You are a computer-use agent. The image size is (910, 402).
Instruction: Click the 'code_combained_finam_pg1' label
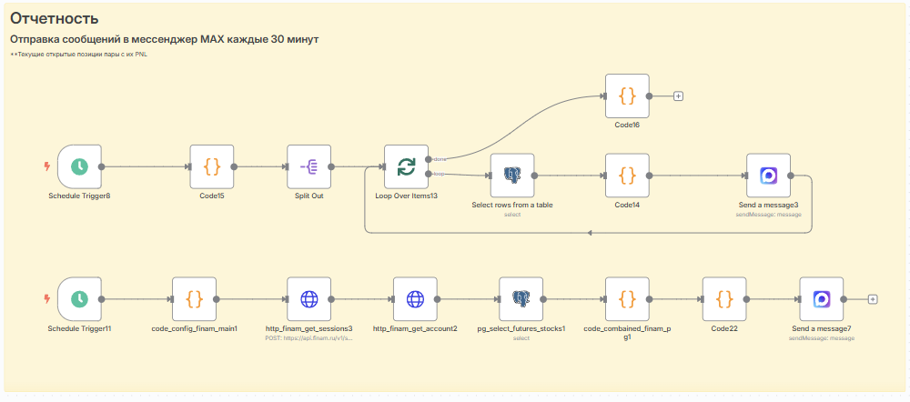click(627, 332)
